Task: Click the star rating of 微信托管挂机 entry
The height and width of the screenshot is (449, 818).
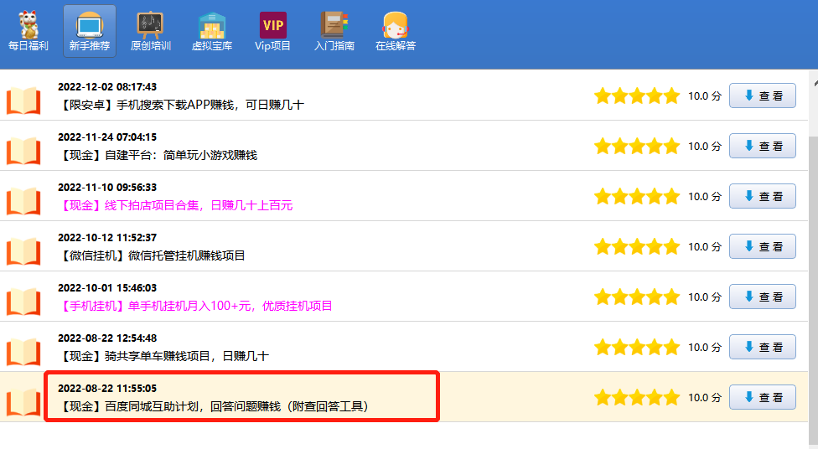Action: point(637,246)
